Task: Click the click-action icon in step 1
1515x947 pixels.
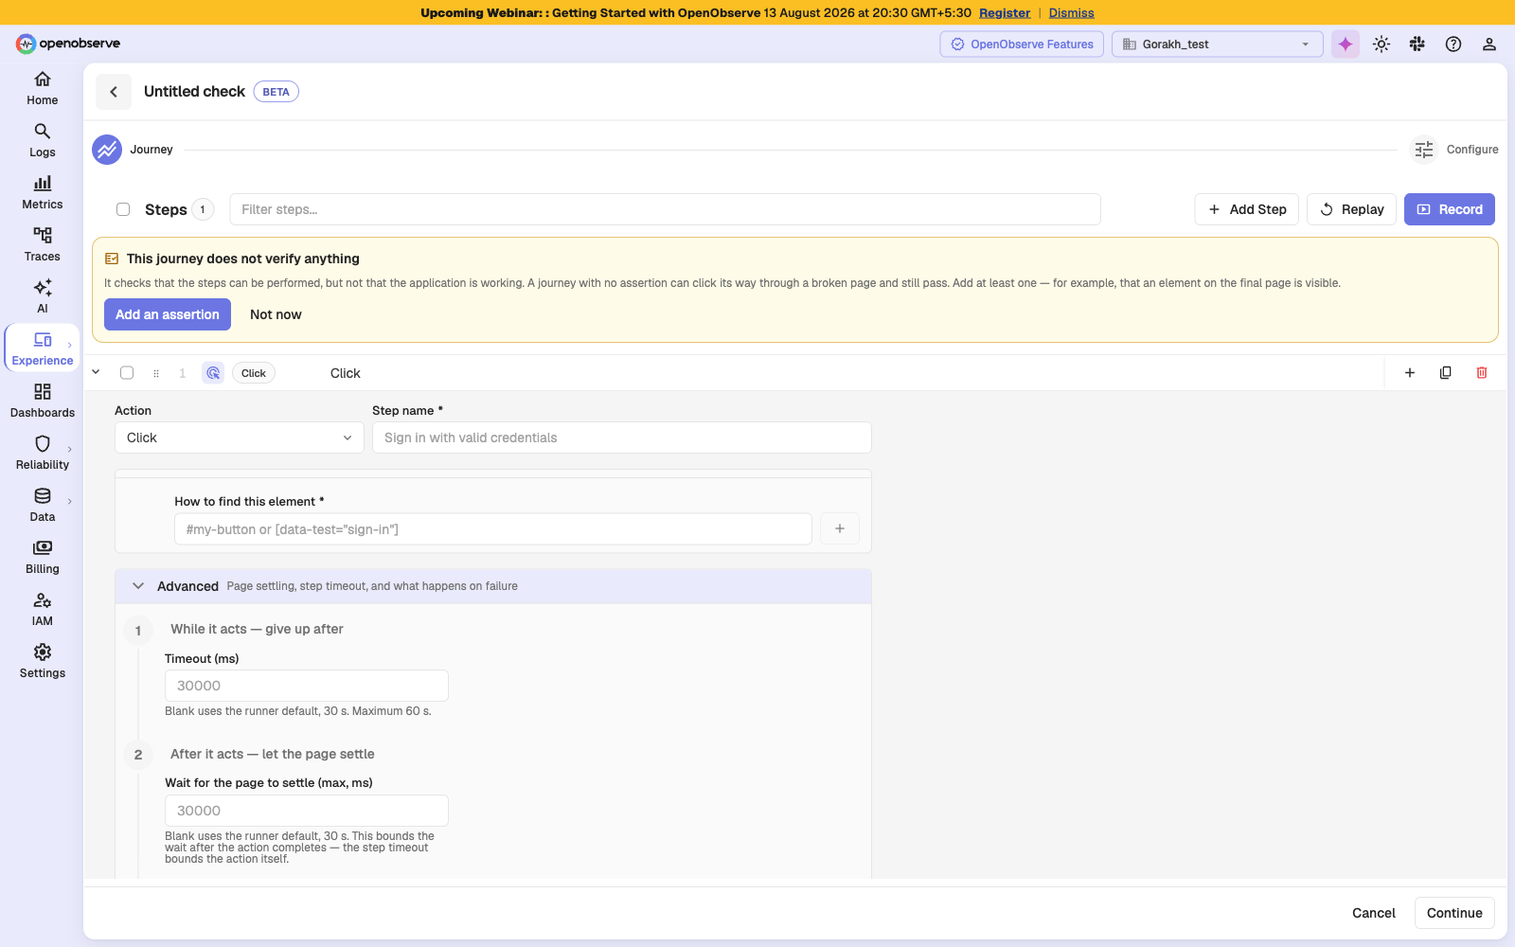Action: coord(213,373)
